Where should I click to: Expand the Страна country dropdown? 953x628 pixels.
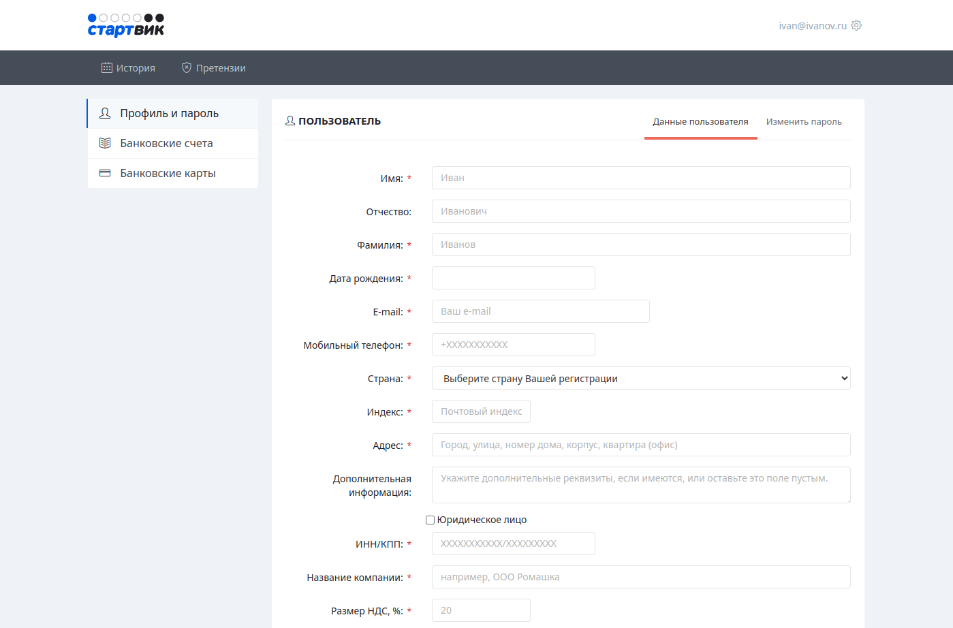[x=640, y=378]
